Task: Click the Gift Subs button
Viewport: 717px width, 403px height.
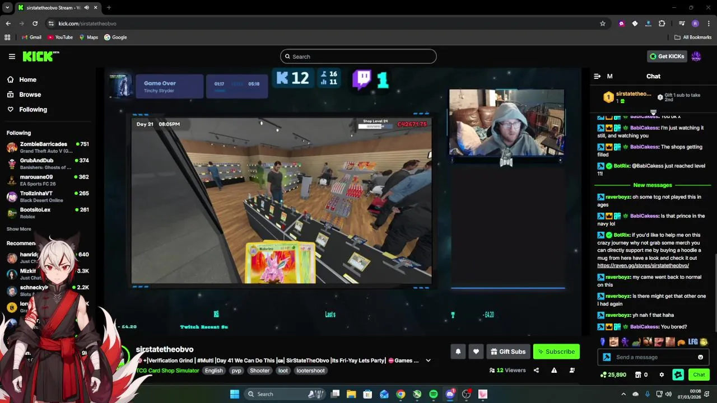Action: pos(508,352)
